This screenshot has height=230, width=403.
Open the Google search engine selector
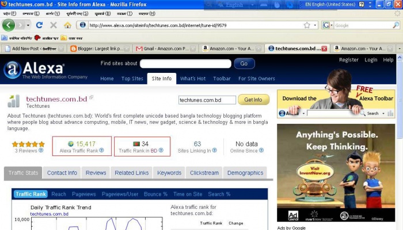click(328, 25)
